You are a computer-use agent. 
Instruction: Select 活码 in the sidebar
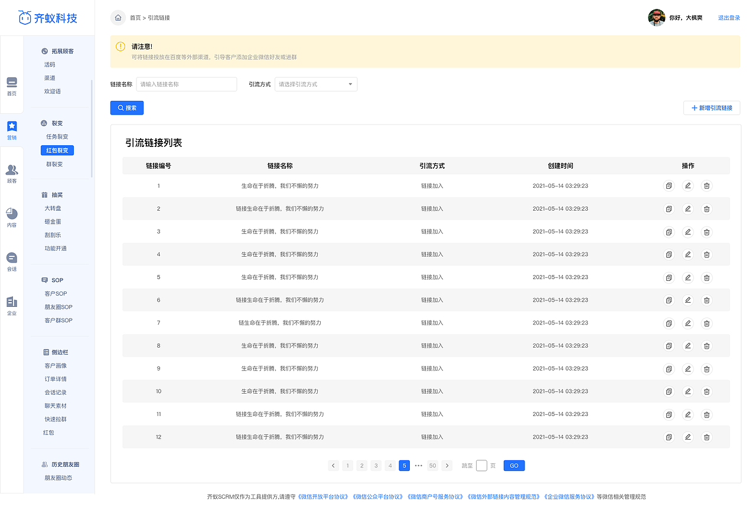(50, 65)
